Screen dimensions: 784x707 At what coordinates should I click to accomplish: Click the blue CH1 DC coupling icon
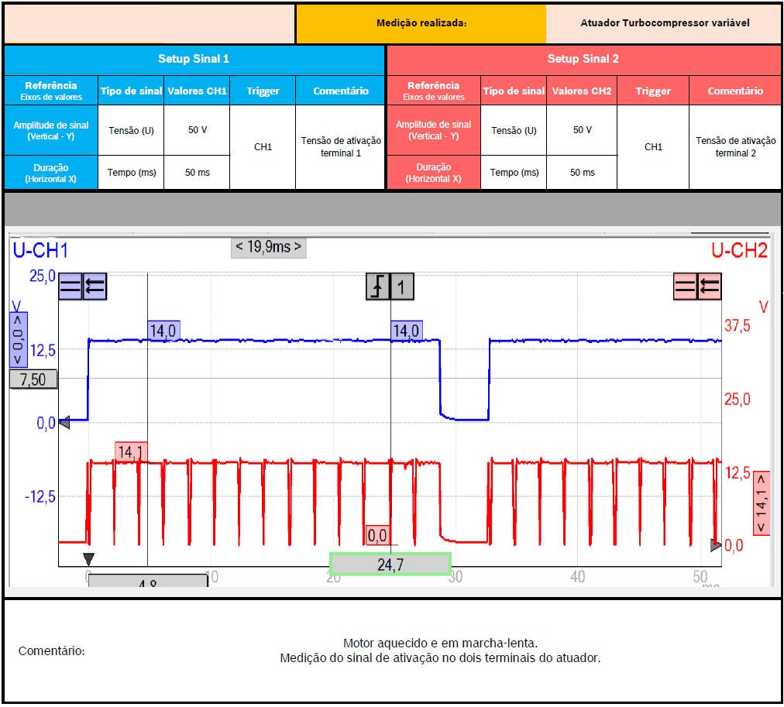(70, 287)
